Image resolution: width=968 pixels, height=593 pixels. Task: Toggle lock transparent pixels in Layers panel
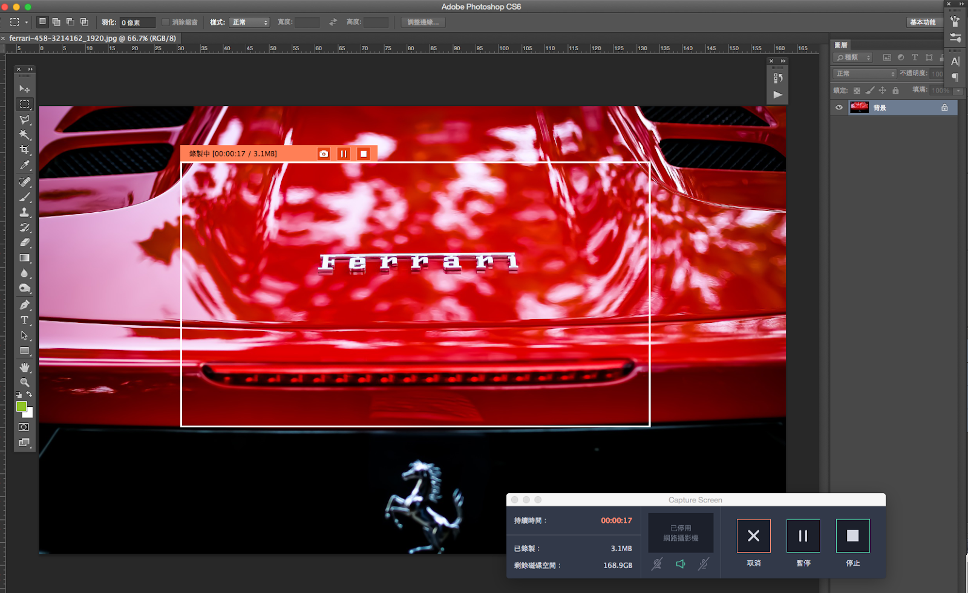coord(857,91)
